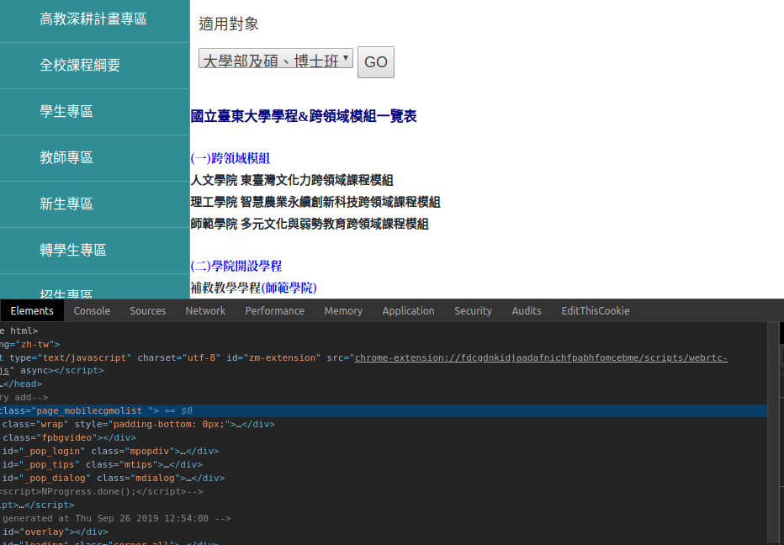Image resolution: width=784 pixels, height=545 pixels.
Task: Select the overlay div node
Action: coord(384,532)
